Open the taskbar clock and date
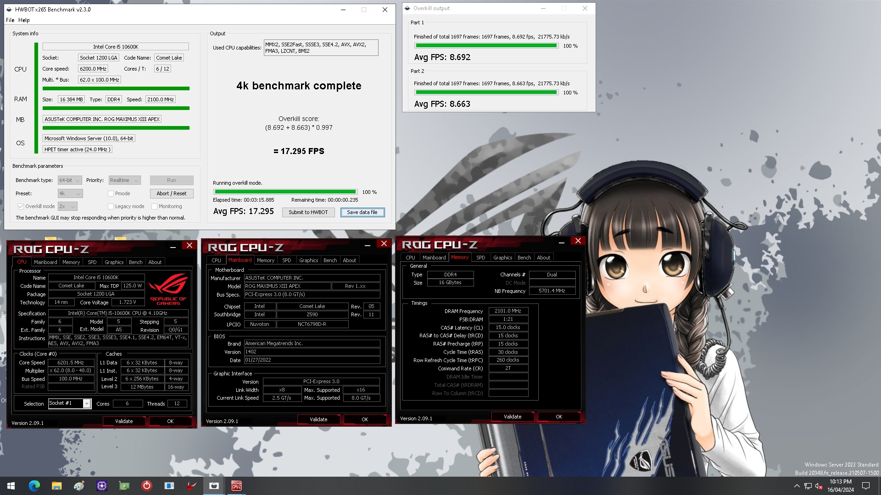This screenshot has height=495, width=881. 841,486
